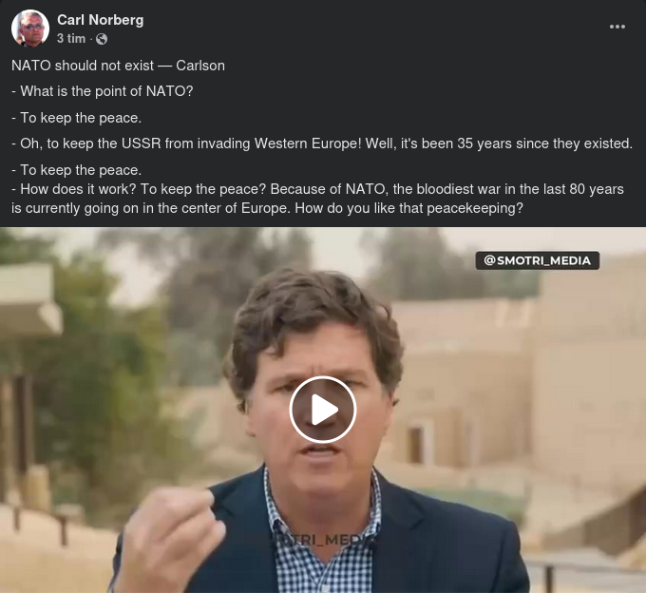
Task: Select the 'NATO should not exist — Carlson' headline
Action: pyautogui.click(x=118, y=66)
